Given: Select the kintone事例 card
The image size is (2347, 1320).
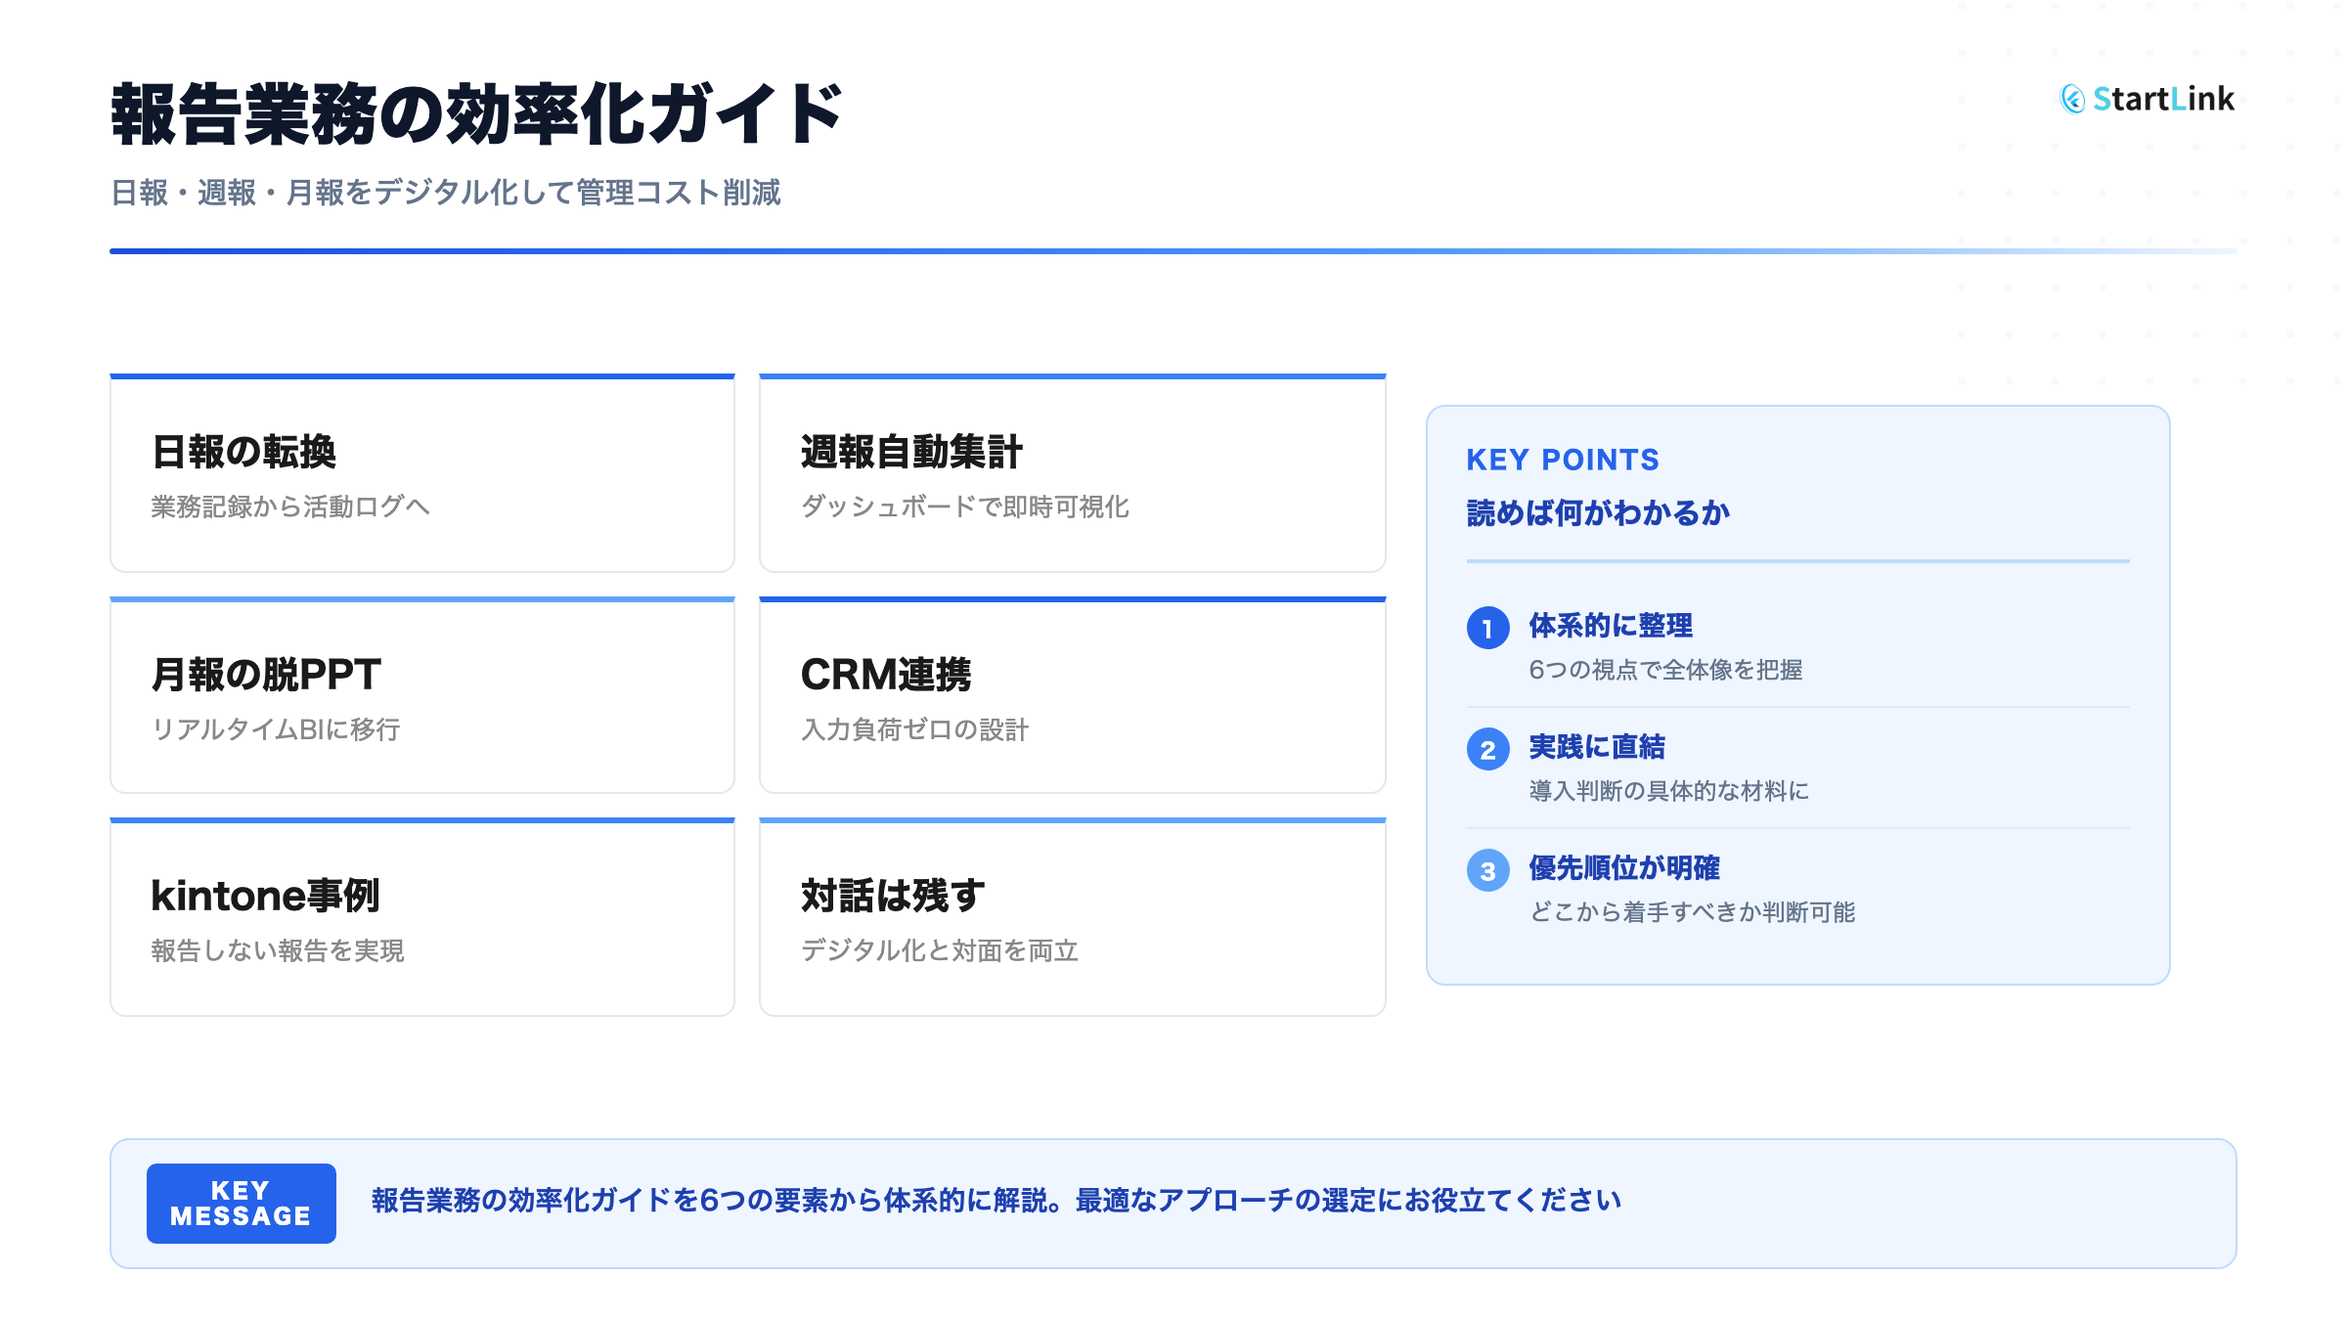Looking at the screenshot, I should tap(421, 918).
